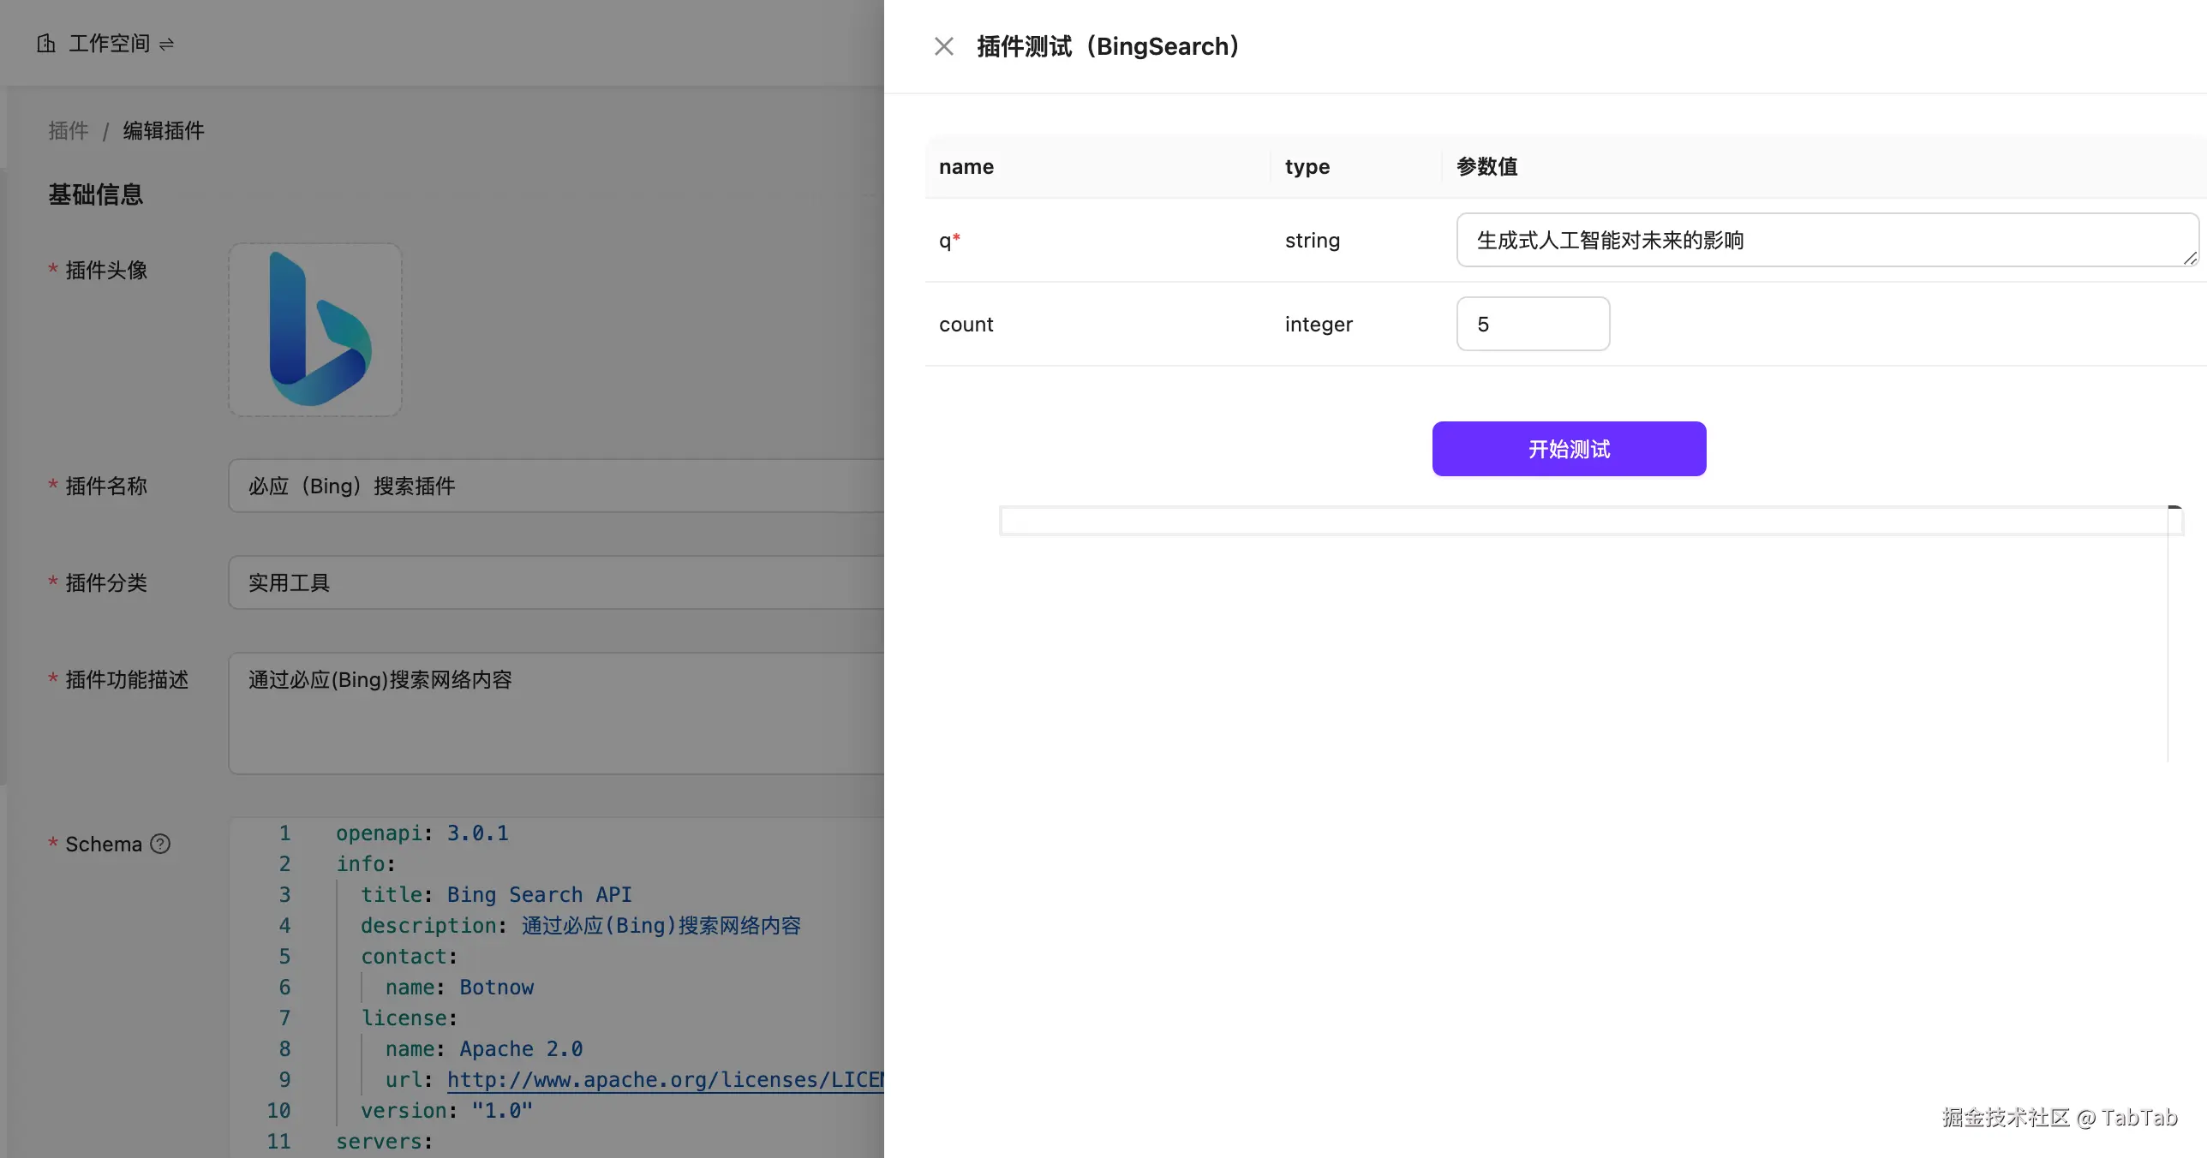The width and height of the screenshot is (2207, 1158).
Task: Grab the q textarea resize handle
Action: pyautogui.click(x=2190, y=258)
